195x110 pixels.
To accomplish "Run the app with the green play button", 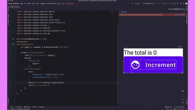I will coord(159,4).
